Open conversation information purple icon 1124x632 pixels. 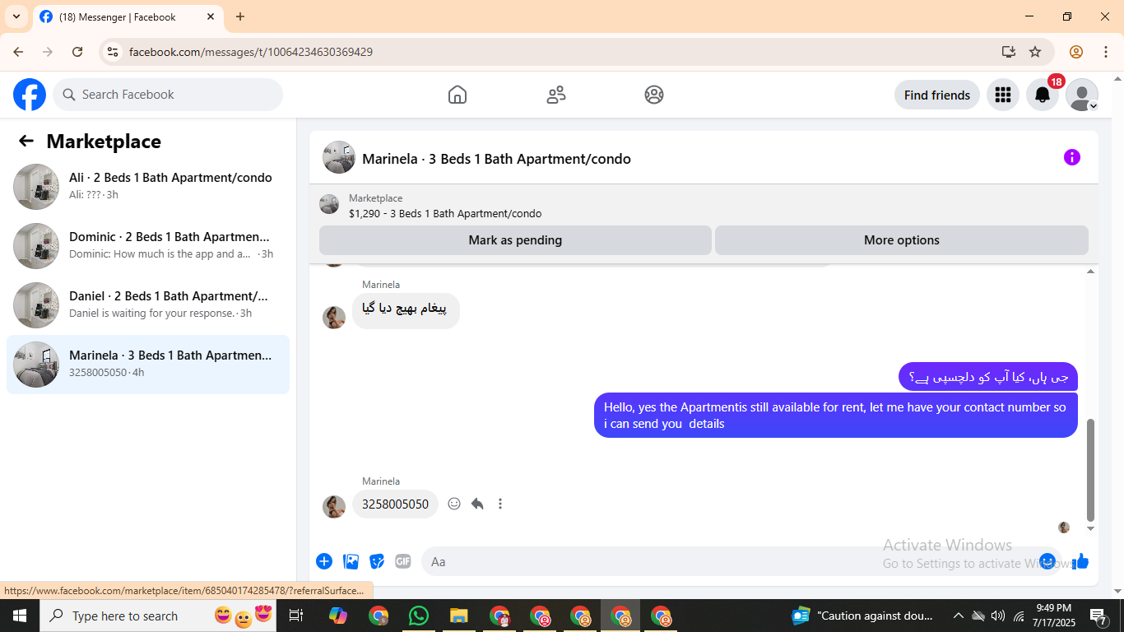(1071, 157)
